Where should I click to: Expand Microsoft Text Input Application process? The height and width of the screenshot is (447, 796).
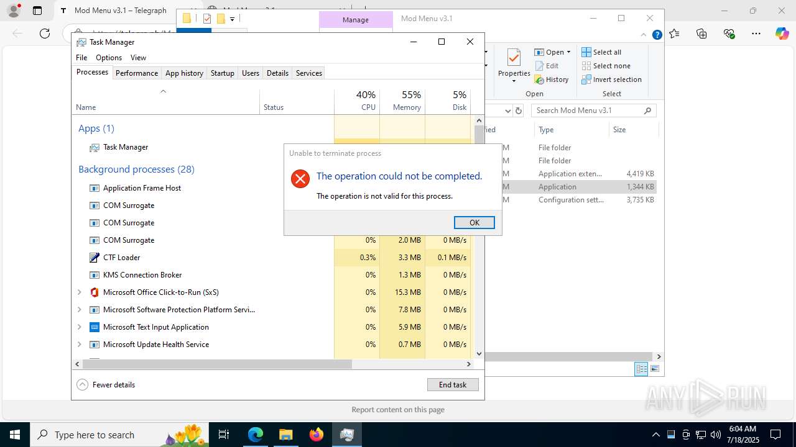[79, 327]
